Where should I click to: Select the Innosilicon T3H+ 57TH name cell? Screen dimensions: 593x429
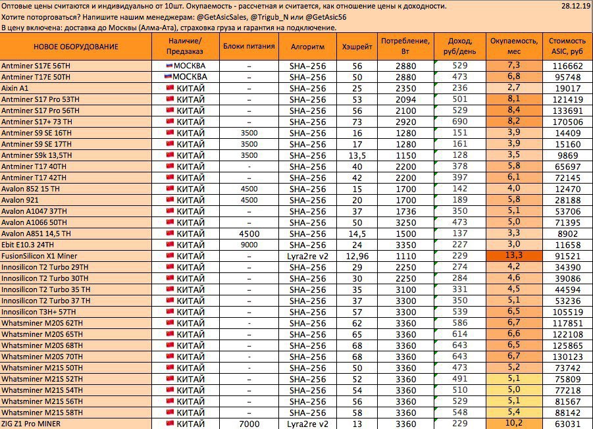76,312
